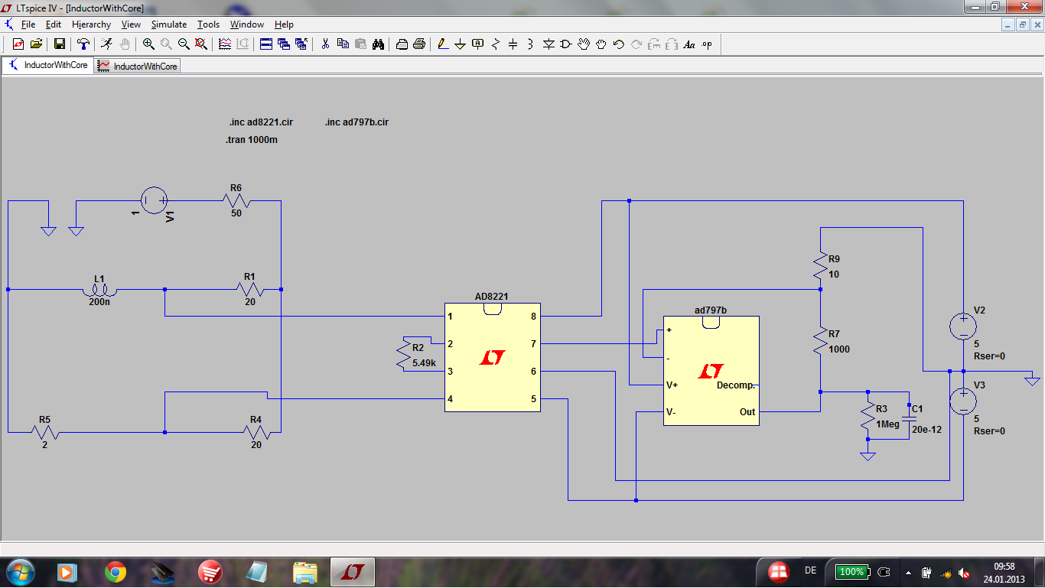Select the Inductor placement tool
This screenshot has width=1045, height=588.
point(531,44)
